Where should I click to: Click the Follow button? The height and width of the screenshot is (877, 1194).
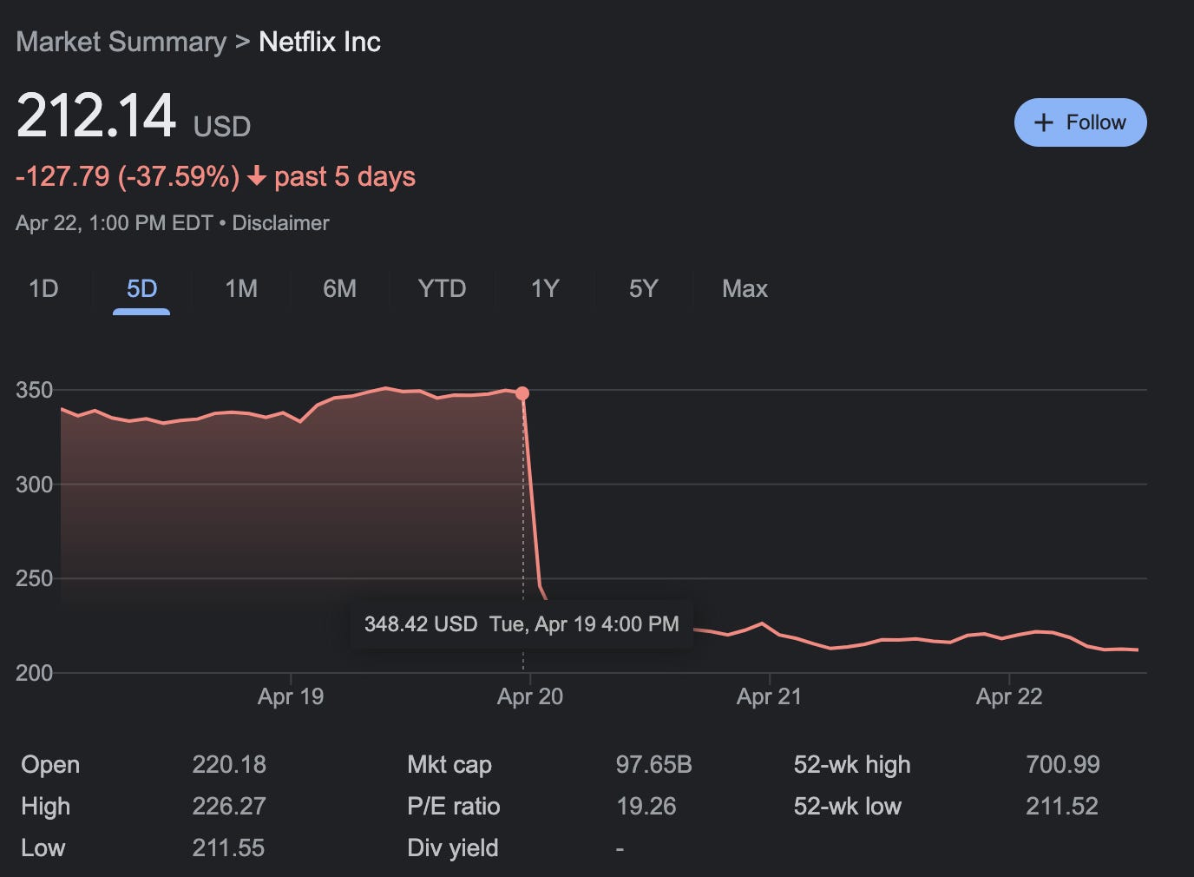(x=1080, y=122)
